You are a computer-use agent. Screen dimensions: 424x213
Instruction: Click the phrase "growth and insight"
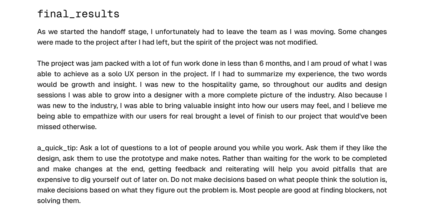click(104, 84)
